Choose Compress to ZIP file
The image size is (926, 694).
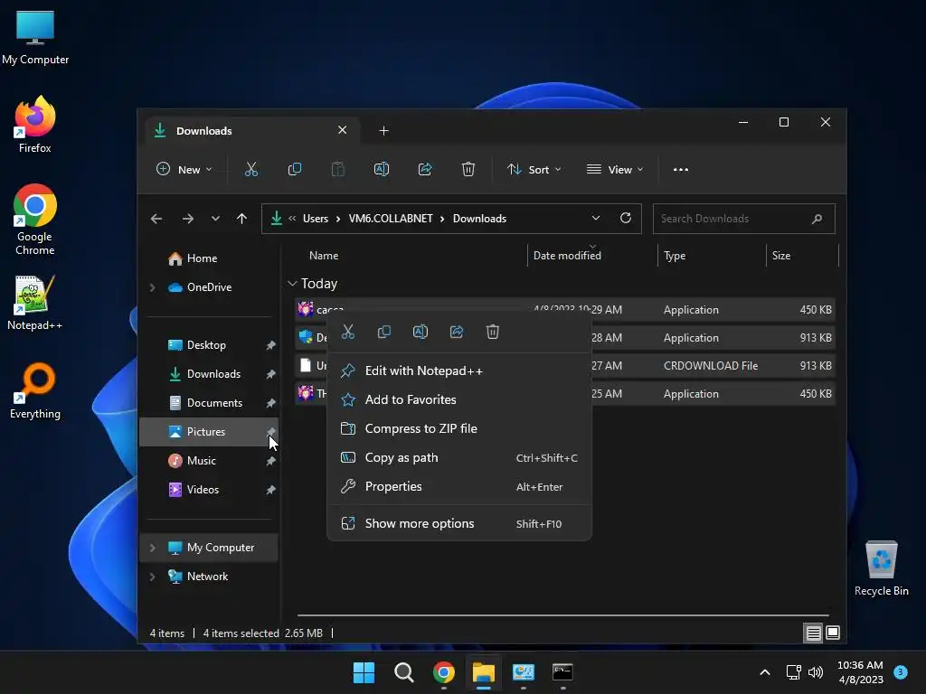pos(459,428)
